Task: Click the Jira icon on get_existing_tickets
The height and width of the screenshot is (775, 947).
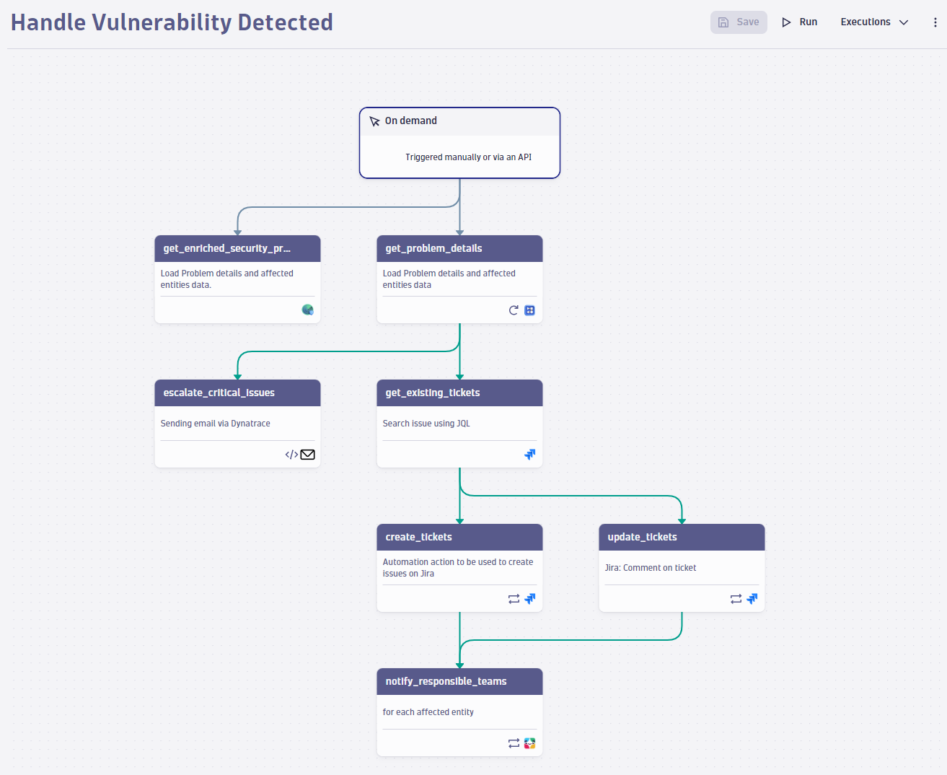Action: [530, 455]
